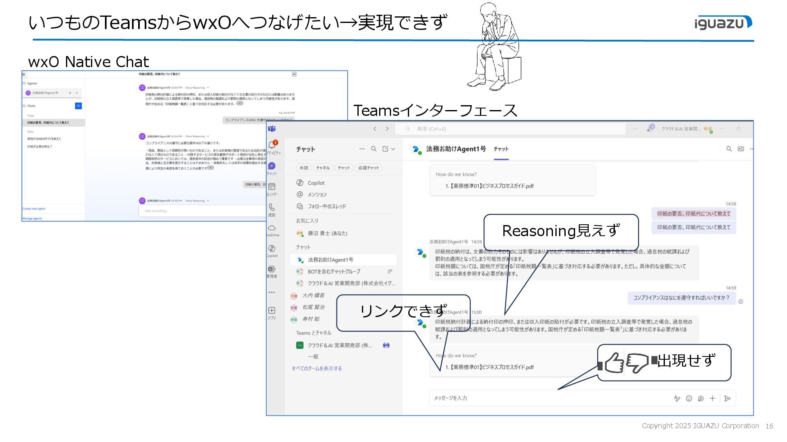Click the wxO Type something input

203,211
